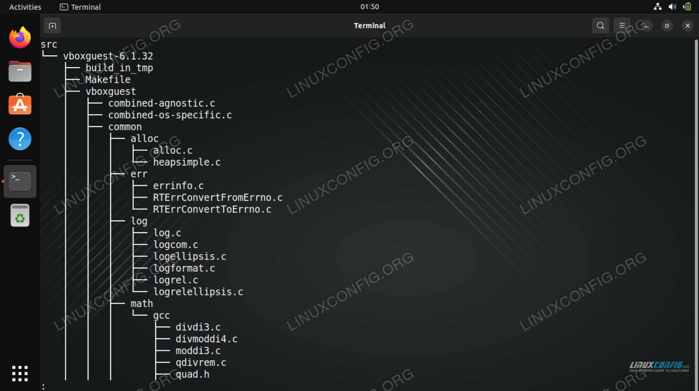The height and width of the screenshot is (391, 699).
Task: Open the Terminal hamburger menu
Action: [x=622, y=26]
